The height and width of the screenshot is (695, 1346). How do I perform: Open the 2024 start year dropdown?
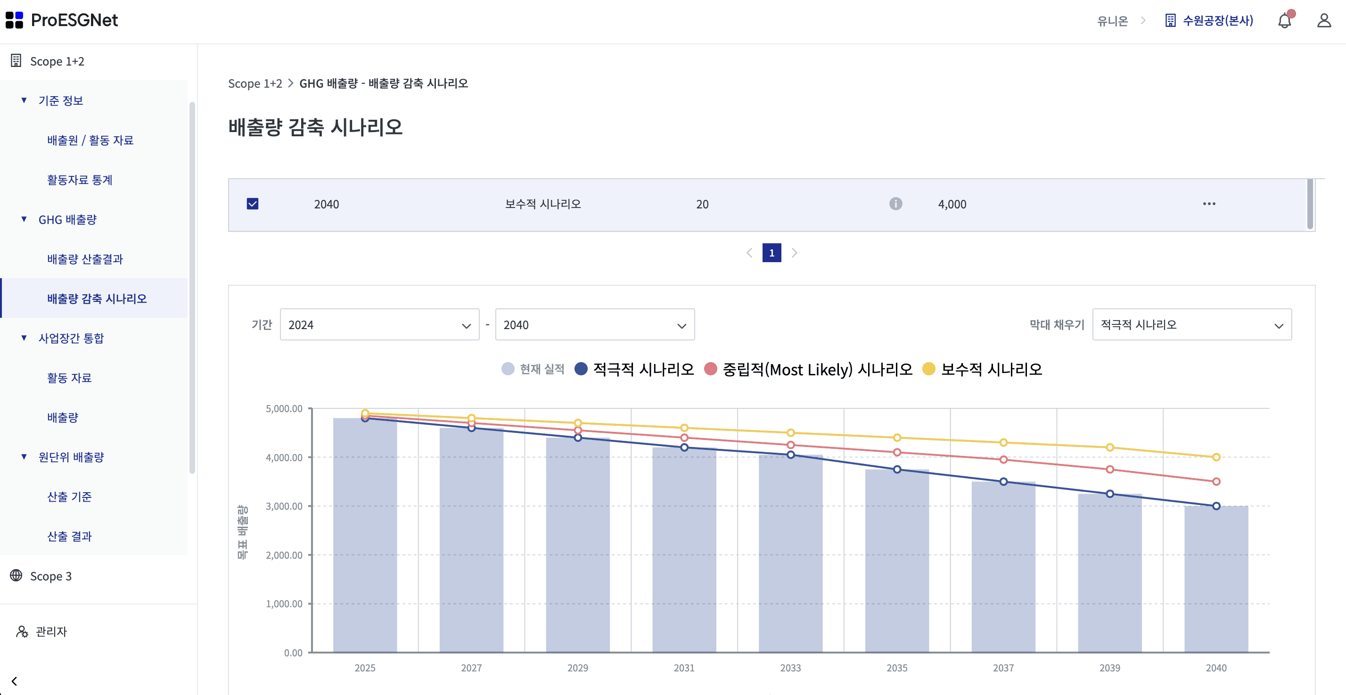(x=379, y=325)
